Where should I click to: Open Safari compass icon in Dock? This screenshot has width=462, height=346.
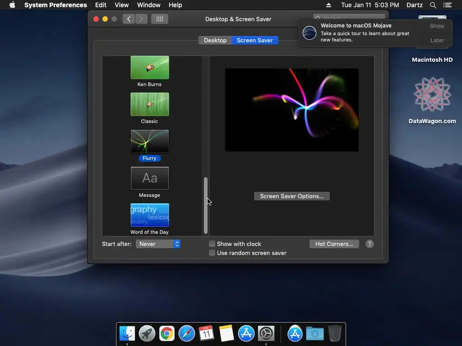(x=187, y=334)
